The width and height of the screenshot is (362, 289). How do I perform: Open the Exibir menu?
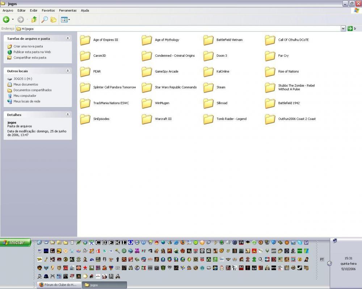[x=34, y=10]
